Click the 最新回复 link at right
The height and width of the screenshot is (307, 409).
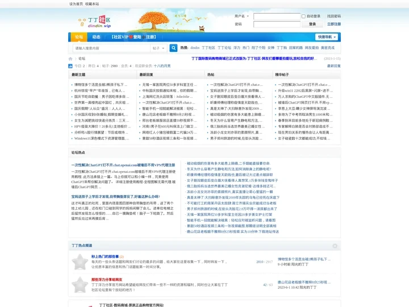[x=334, y=66]
